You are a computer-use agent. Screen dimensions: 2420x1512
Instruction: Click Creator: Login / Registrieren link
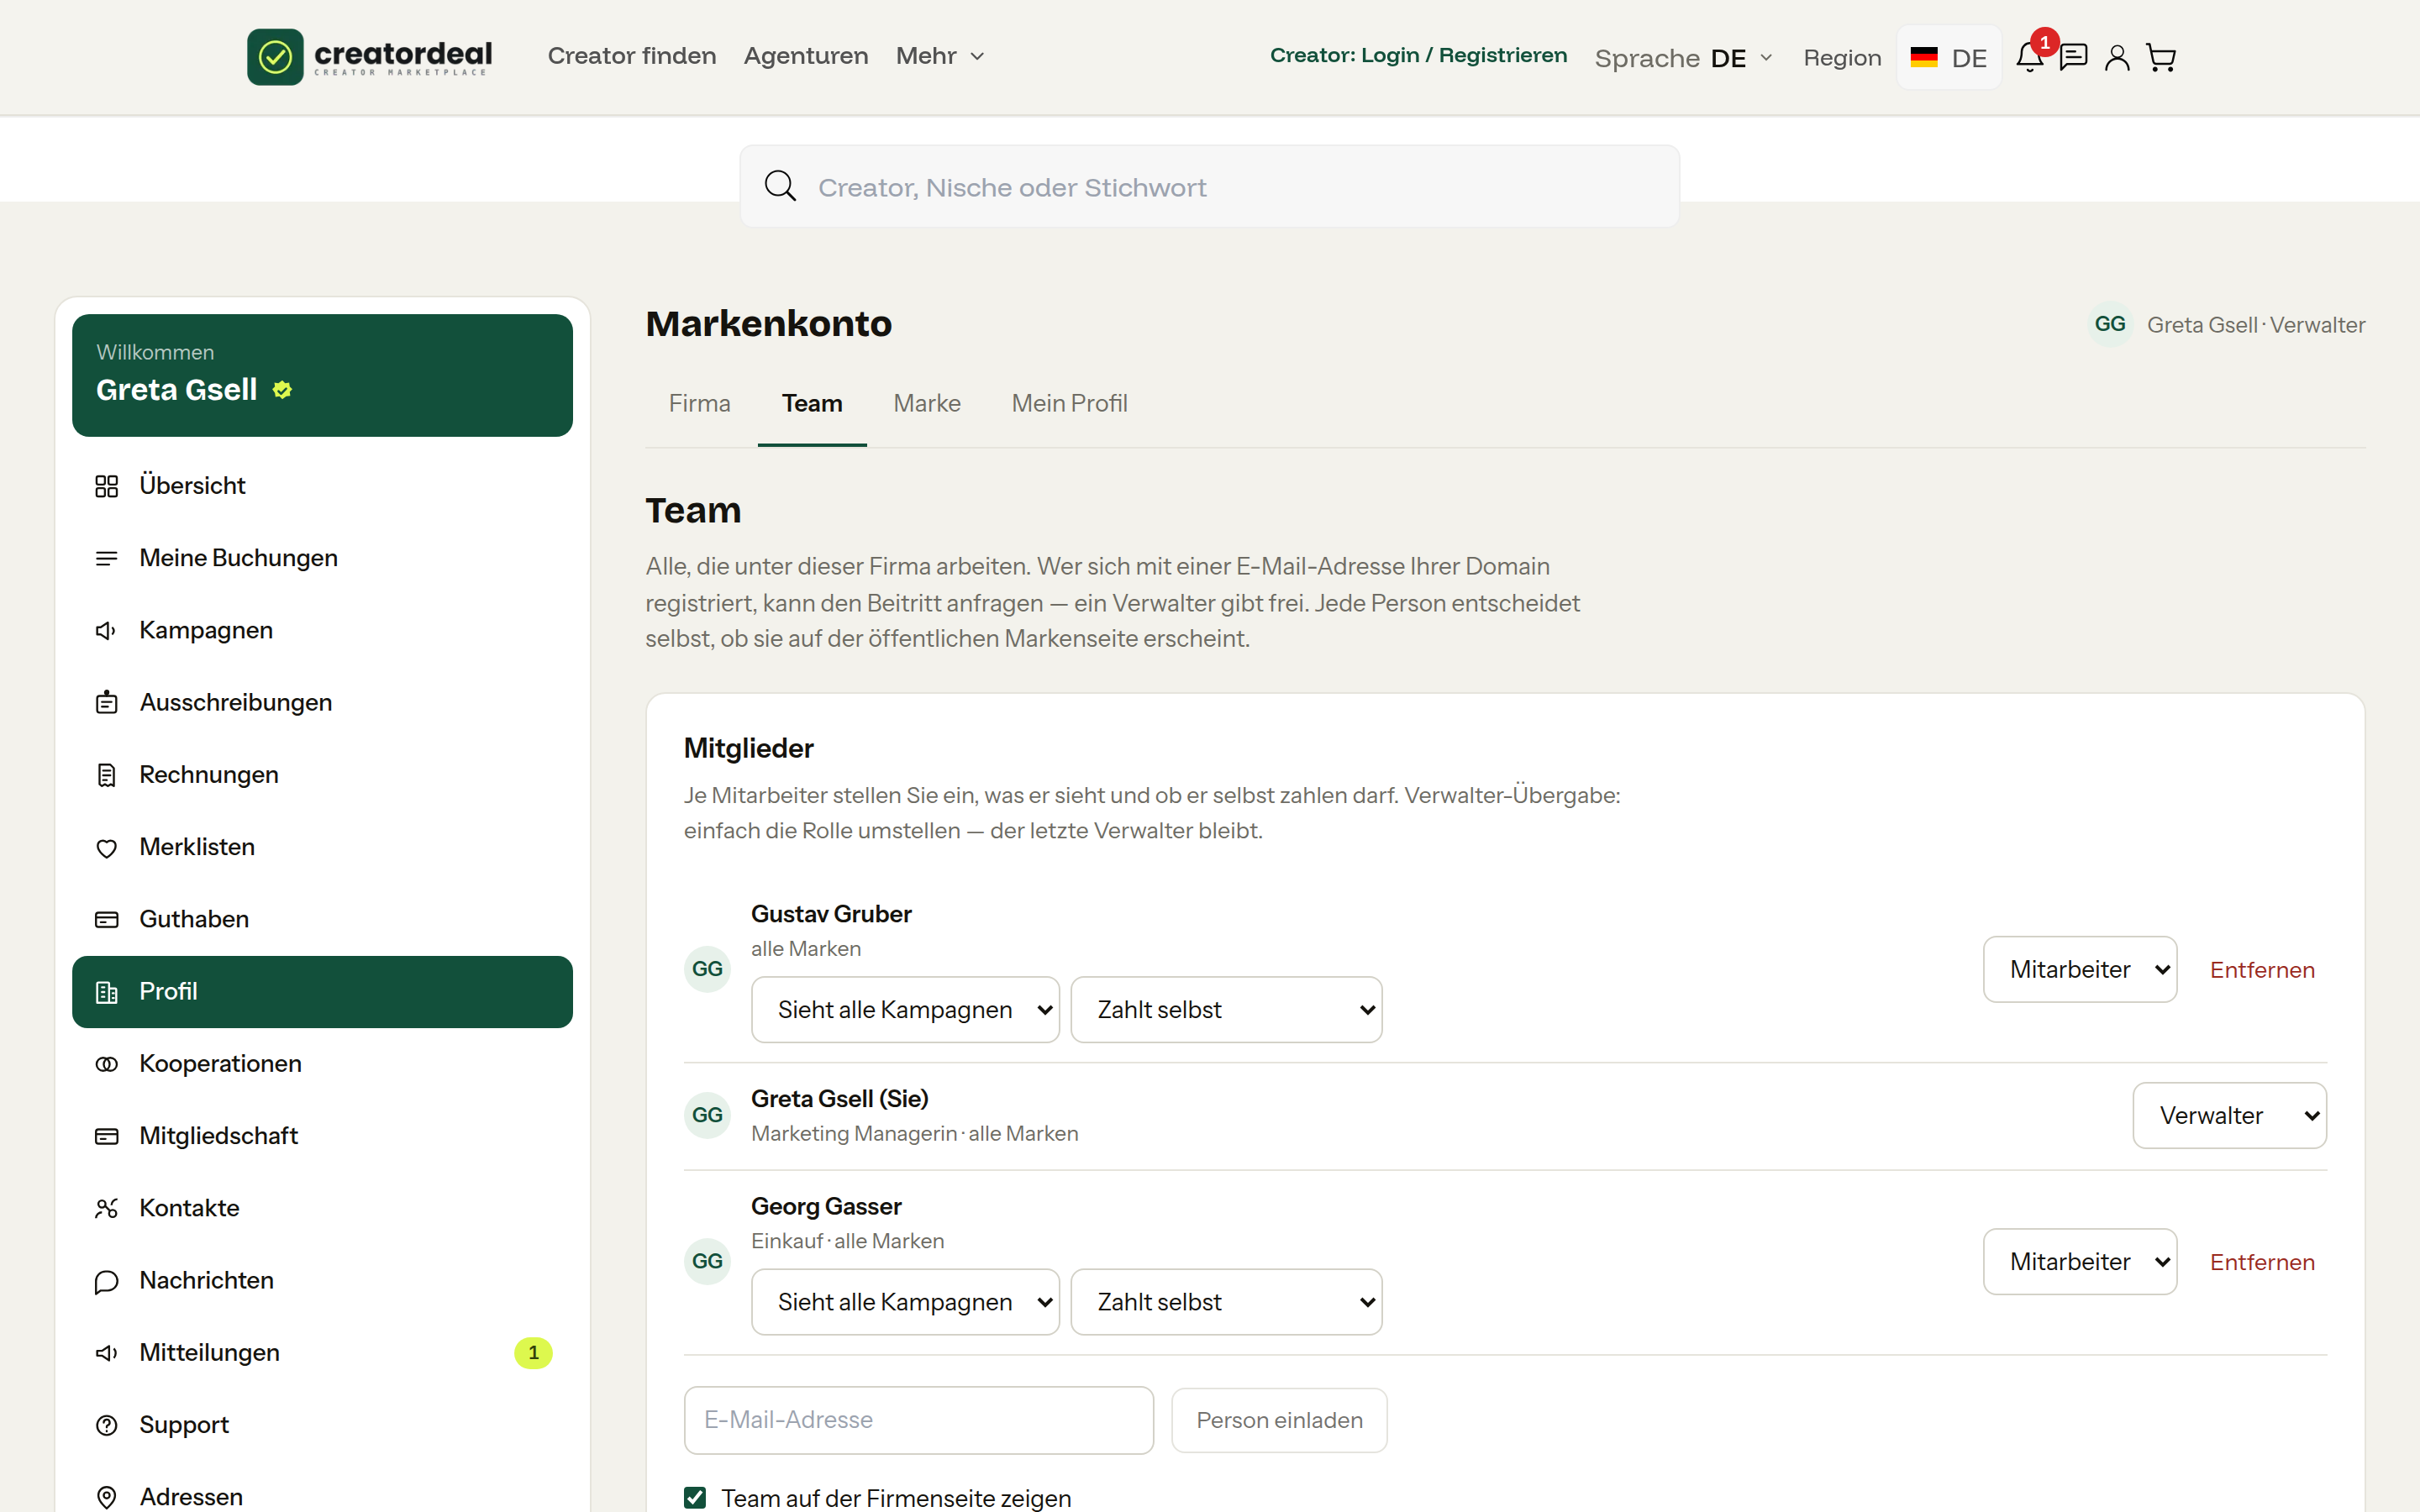(1418, 55)
